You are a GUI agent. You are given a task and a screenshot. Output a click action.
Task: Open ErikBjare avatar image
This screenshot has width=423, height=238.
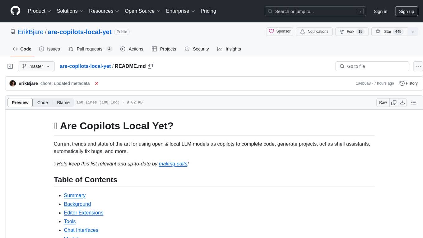click(x=13, y=83)
